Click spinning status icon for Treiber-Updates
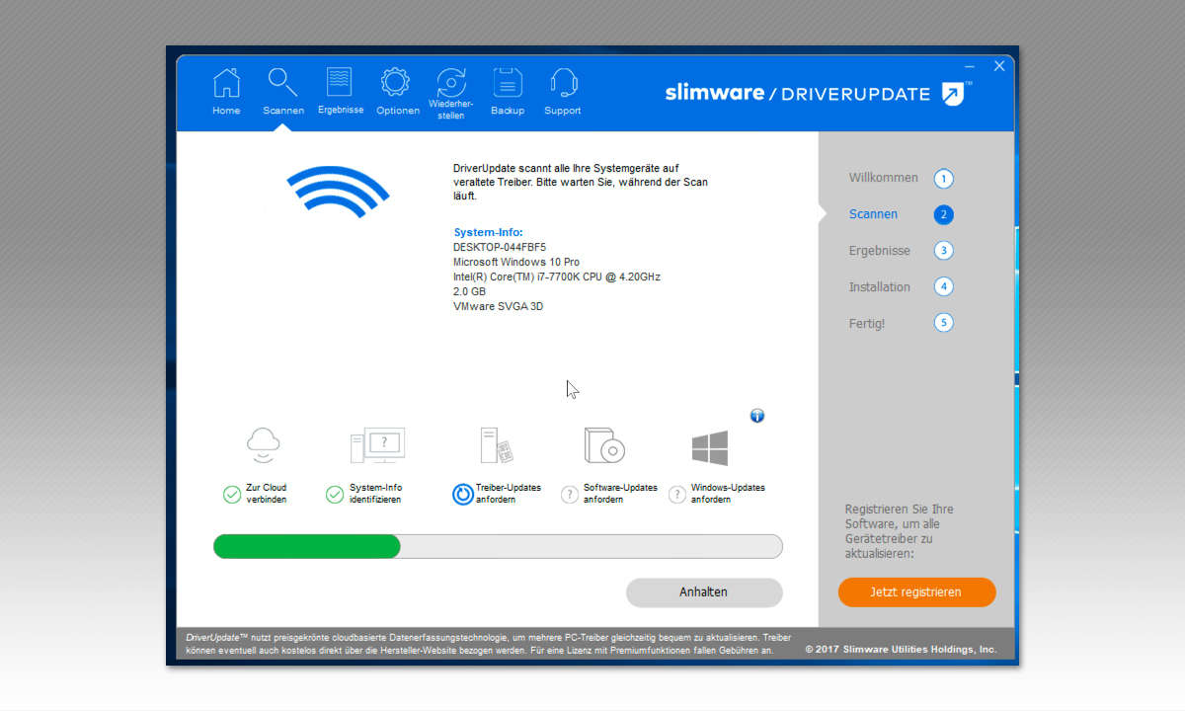 462,494
